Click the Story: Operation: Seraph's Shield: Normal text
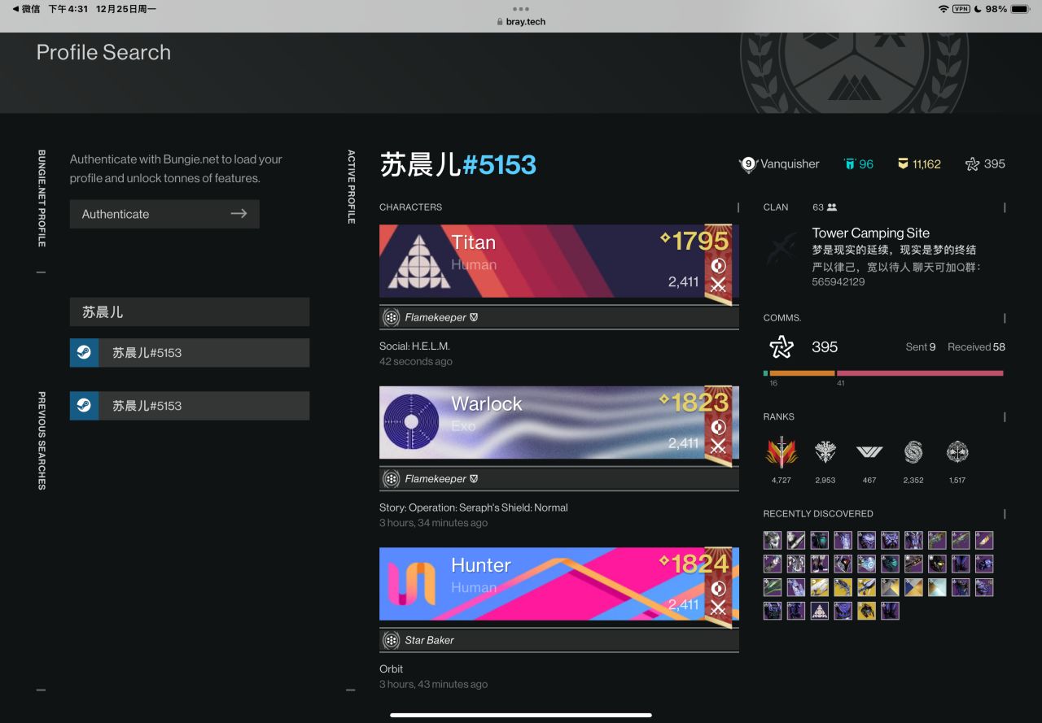The width and height of the screenshot is (1042, 723). point(474,507)
